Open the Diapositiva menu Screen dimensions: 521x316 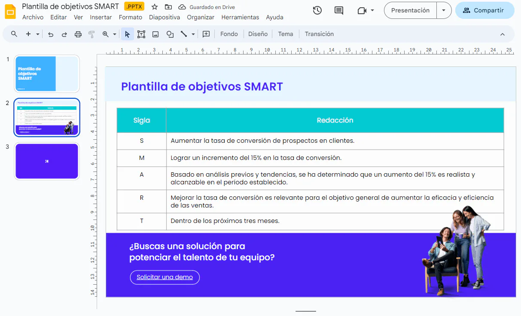(x=164, y=17)
